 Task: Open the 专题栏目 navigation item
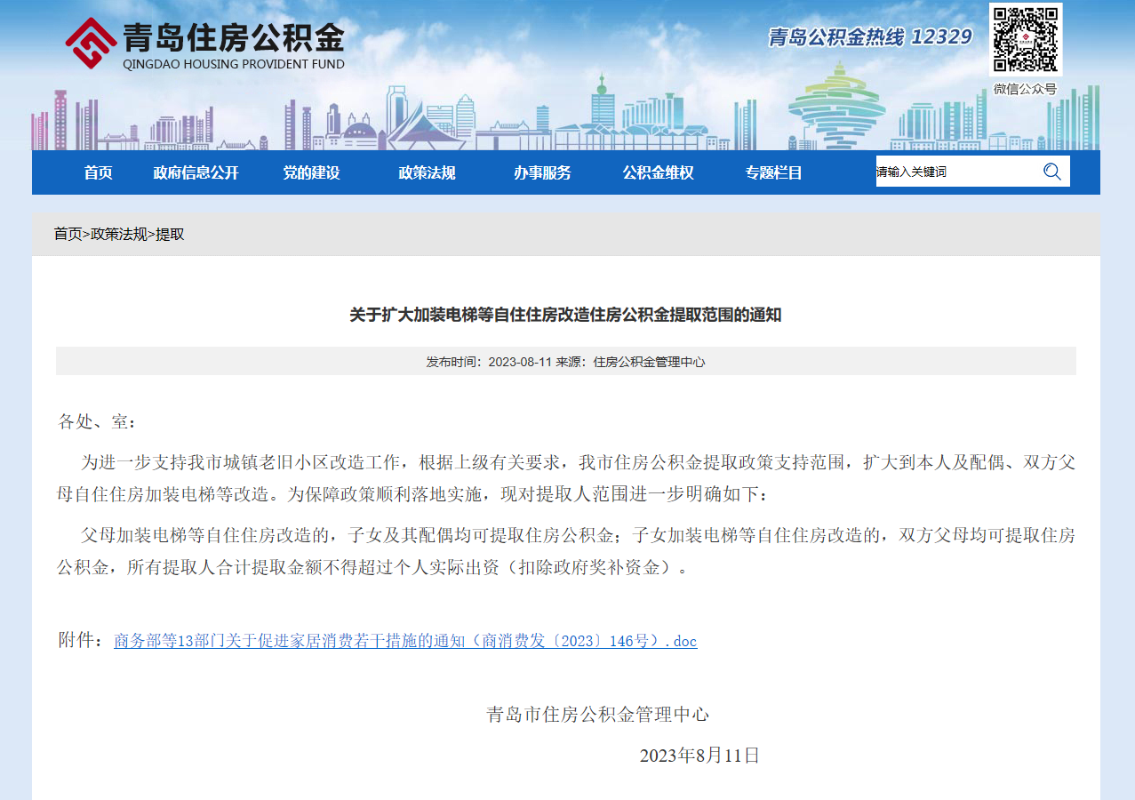pos(773,172)
